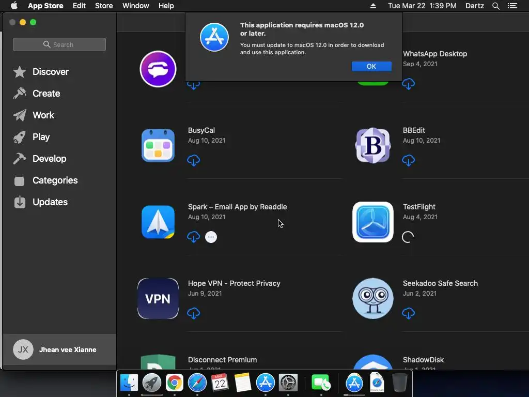
Task: Click the JX account avatar
Action: click(x=23, y=349)
